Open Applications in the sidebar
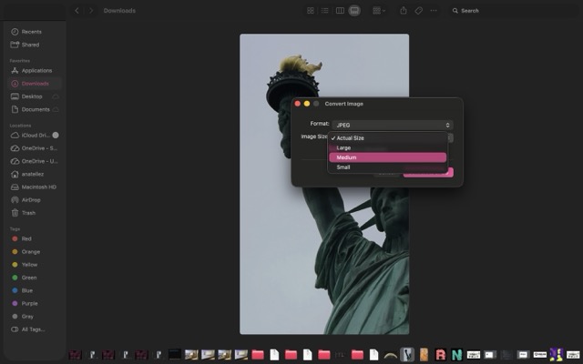 click(35, 71)
